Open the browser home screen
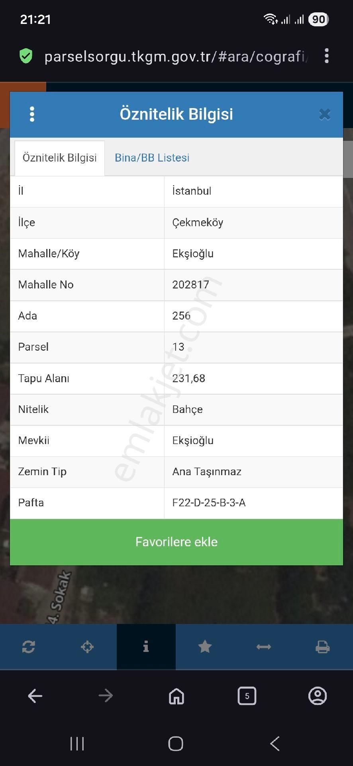The height and width of the screenshot is (766, 353). (176, 696)
